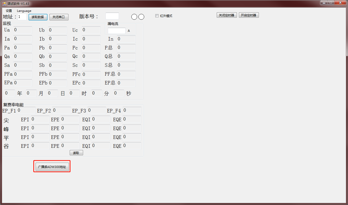Enable the 红外模式 checkbox
The image size is (348, 205).
(157, 16)
